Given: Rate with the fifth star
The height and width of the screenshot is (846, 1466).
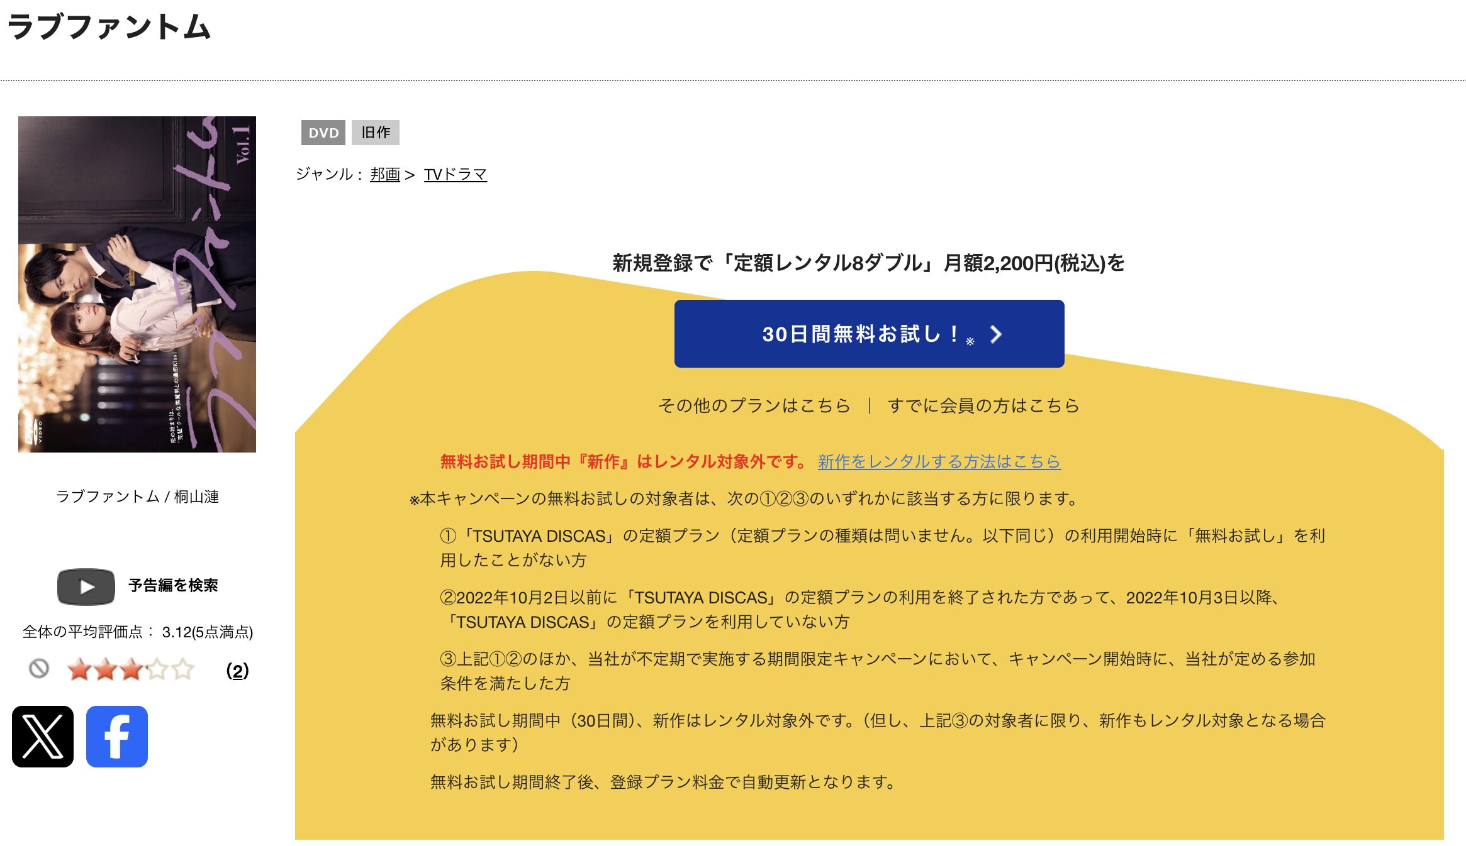Looking at the screenshot, I should [x=183, y=669].
